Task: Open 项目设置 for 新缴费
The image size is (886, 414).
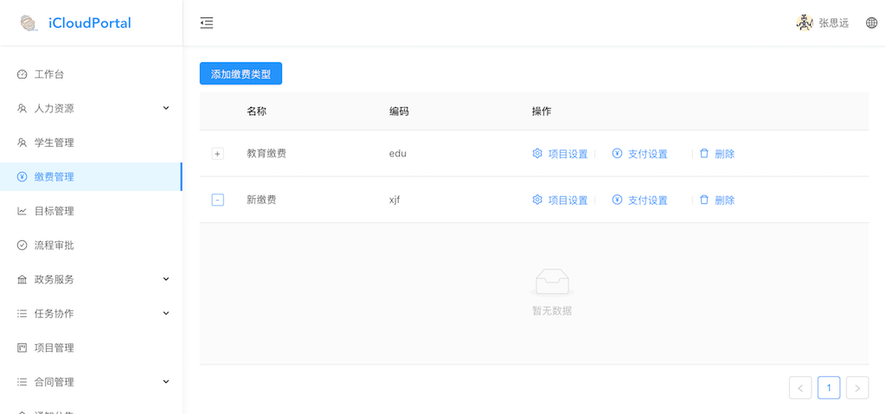Action: pyautogui.click(x=568, y=200)
